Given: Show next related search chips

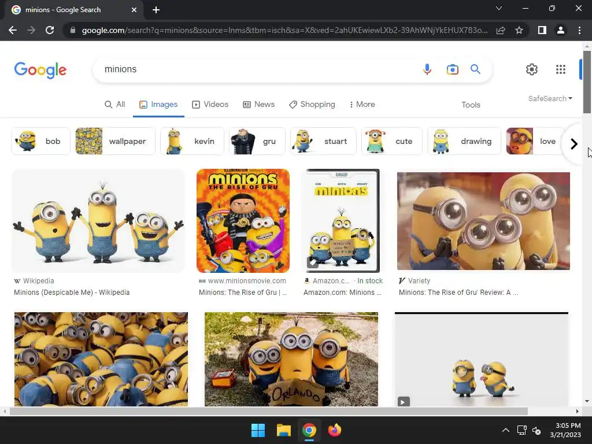Looking at the screenshot, I should (574, 144).
